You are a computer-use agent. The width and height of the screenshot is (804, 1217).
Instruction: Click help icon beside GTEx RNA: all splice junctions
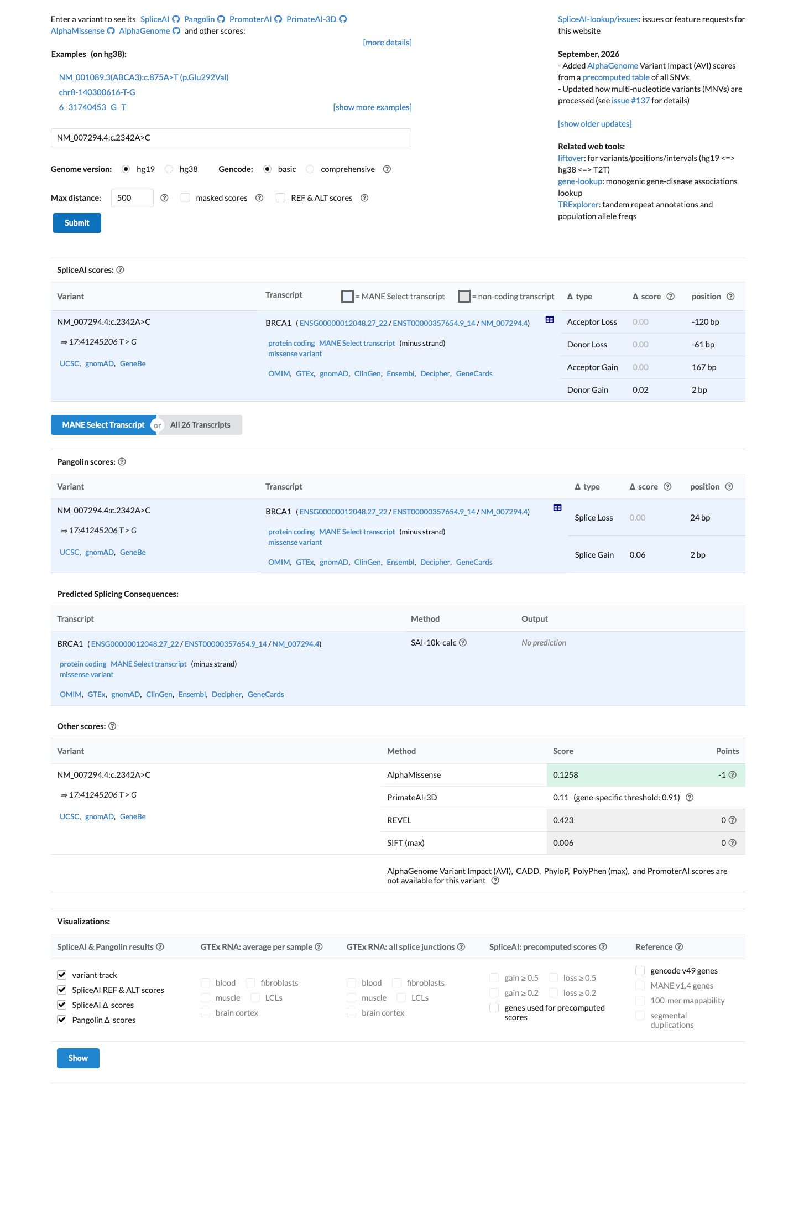(x=461, y=947)
